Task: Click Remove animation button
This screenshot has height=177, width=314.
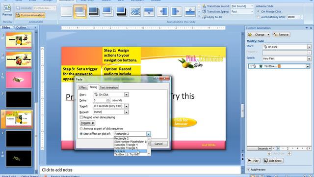Action: (281, 35)
